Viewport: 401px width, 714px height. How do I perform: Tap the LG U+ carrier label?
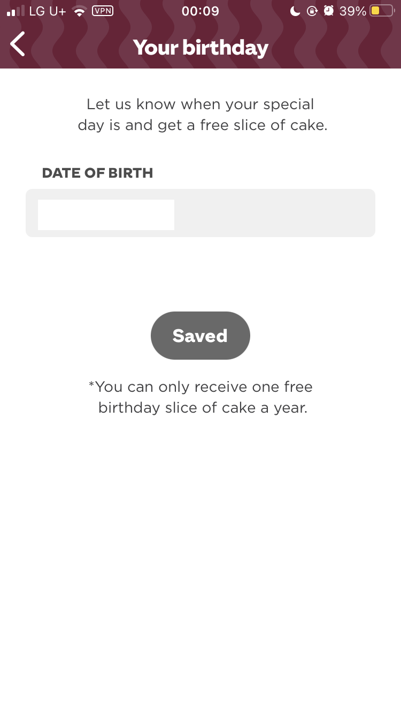tap(48, 11)
